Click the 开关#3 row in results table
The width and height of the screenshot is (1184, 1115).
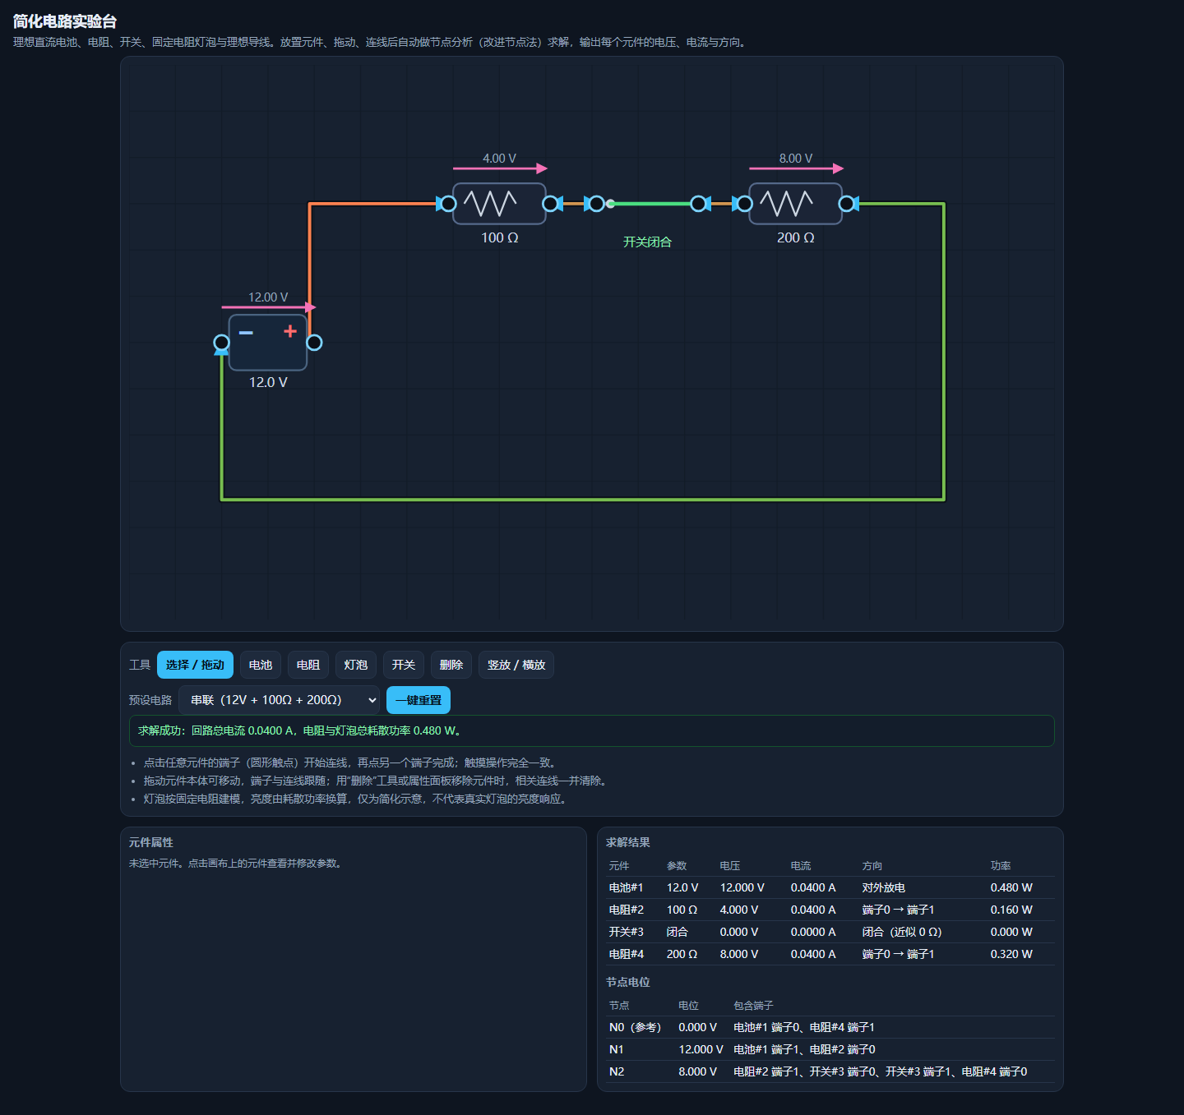pos(830,932)
